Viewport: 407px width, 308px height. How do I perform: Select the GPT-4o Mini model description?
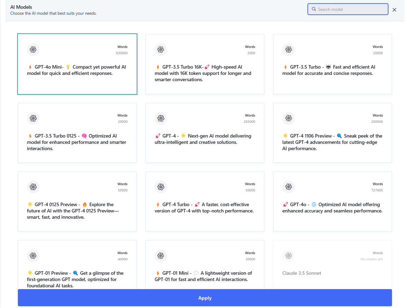(x=77, y=70)
